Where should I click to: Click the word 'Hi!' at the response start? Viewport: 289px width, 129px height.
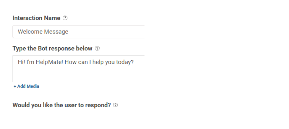point(21,62)
